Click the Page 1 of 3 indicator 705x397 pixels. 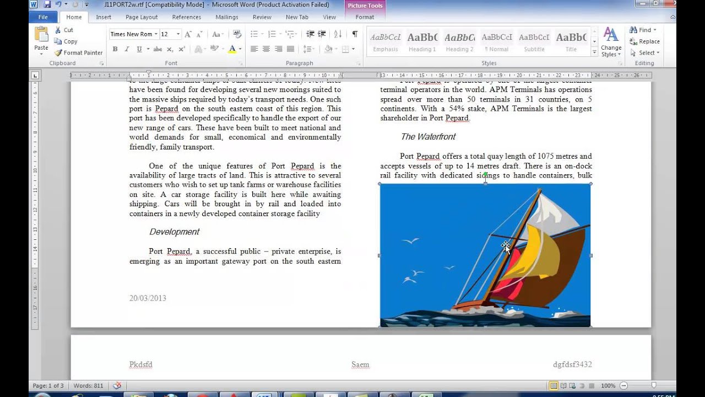point(48,386)
